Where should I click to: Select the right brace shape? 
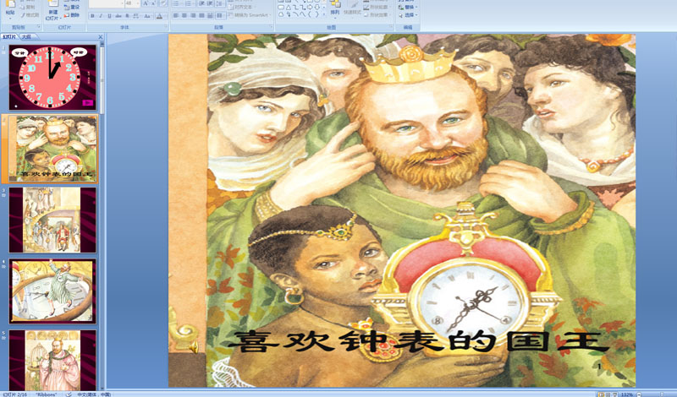(x=316, y=14)
